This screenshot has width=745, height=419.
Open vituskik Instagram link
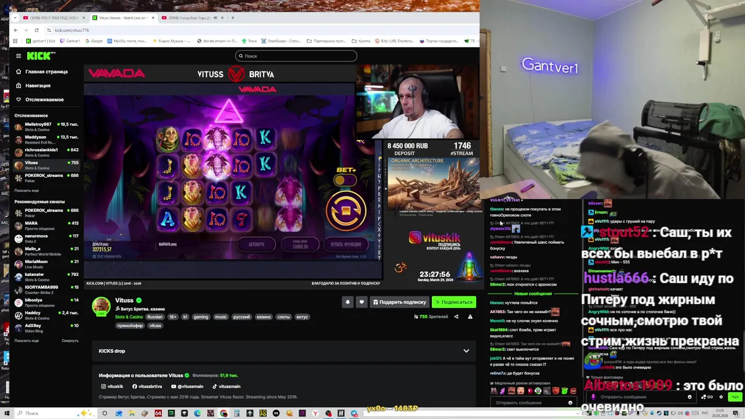point(112,386)
